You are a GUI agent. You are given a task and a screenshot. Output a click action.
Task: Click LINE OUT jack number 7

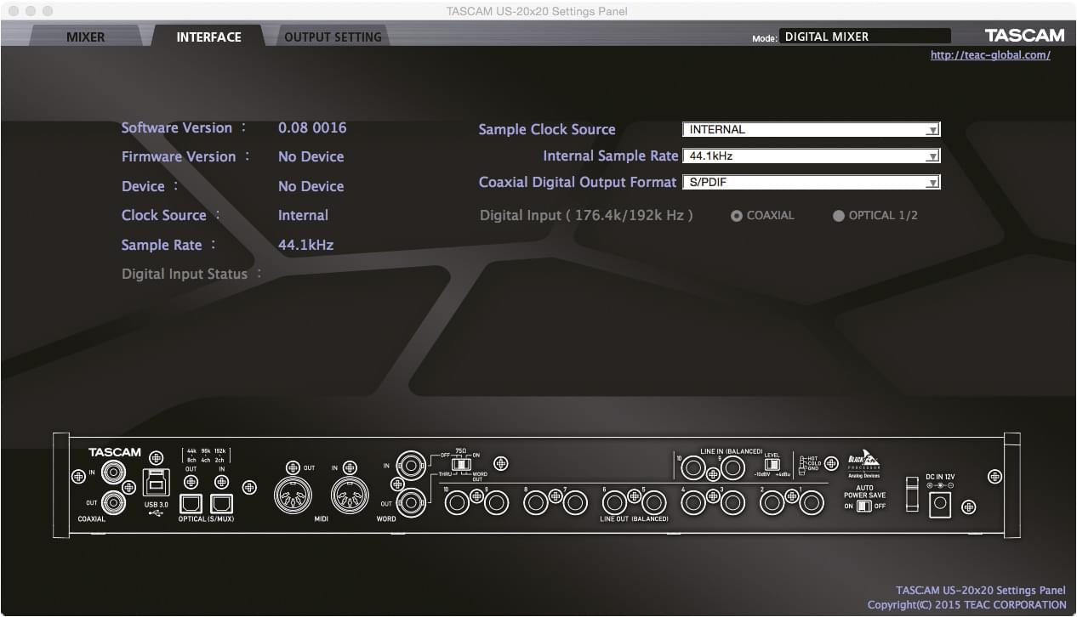(575, 503)
